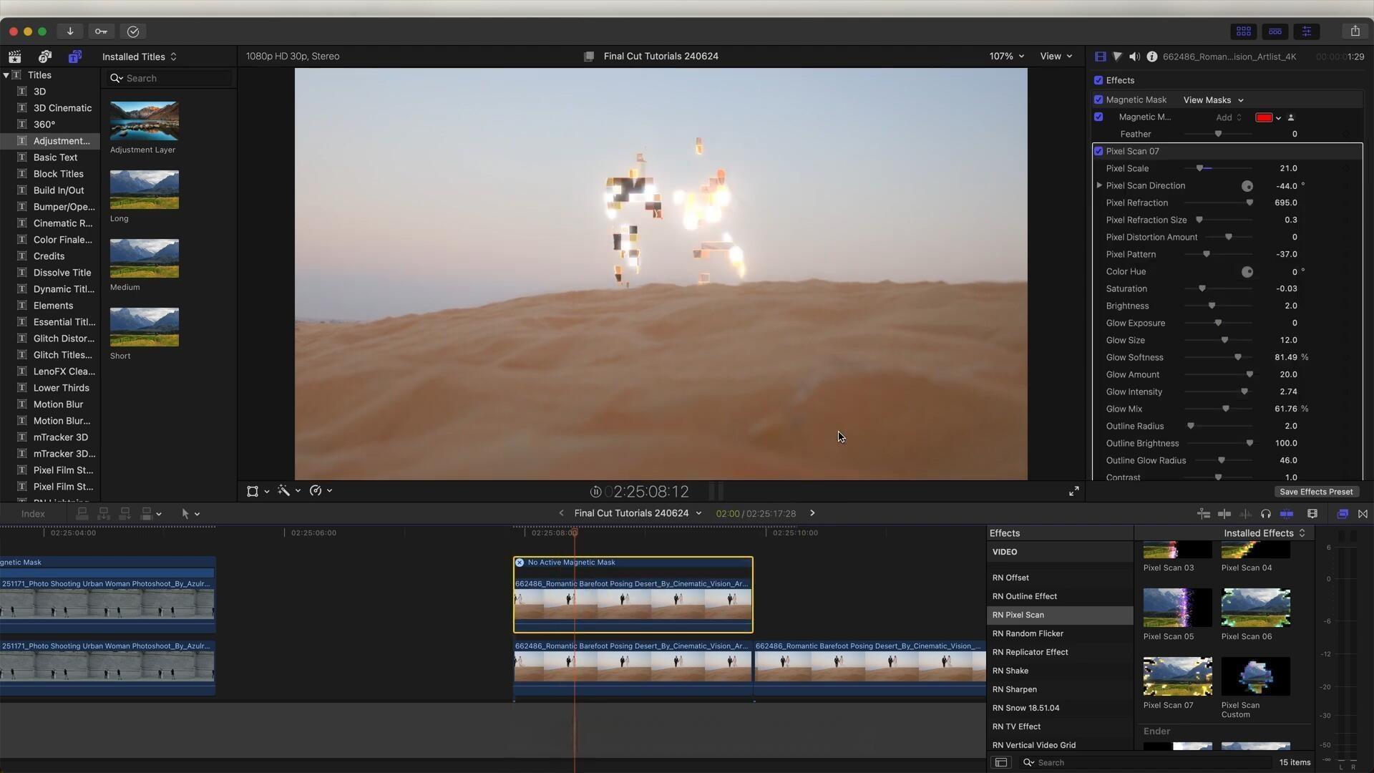Open the 107% zoom level dropdown
This screenshot has width=1374, height=773.
click(1006, 56)
